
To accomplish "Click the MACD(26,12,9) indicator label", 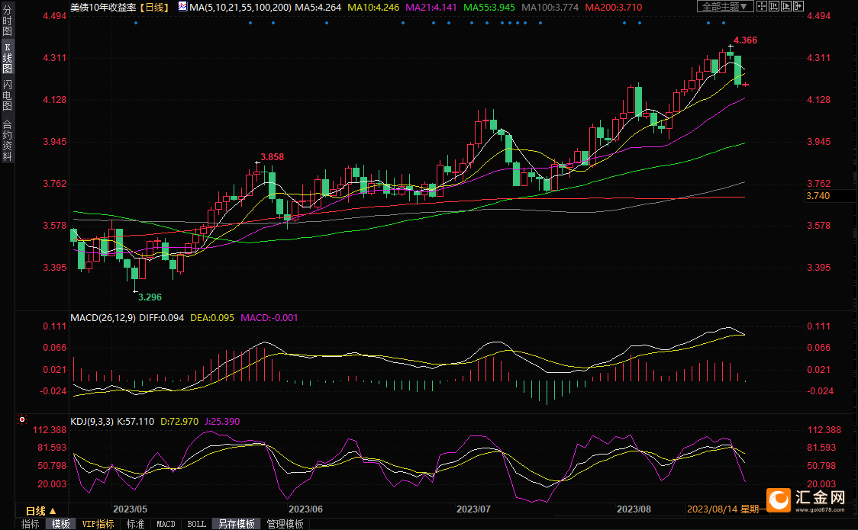I will (102, 317).
